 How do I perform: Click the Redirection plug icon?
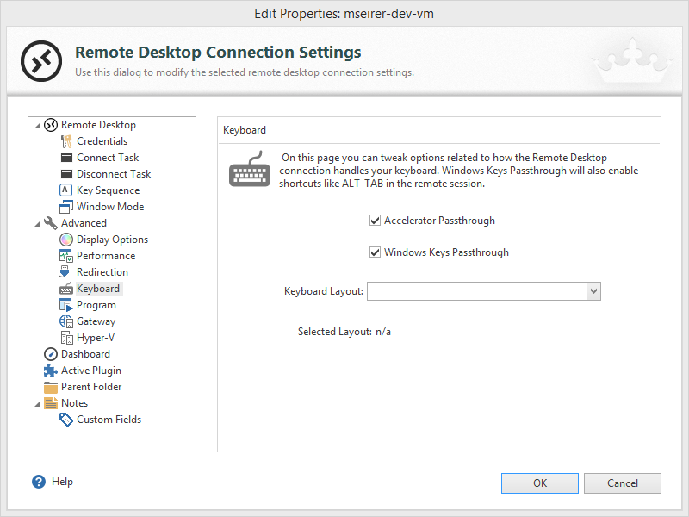[x=65, y=272]
